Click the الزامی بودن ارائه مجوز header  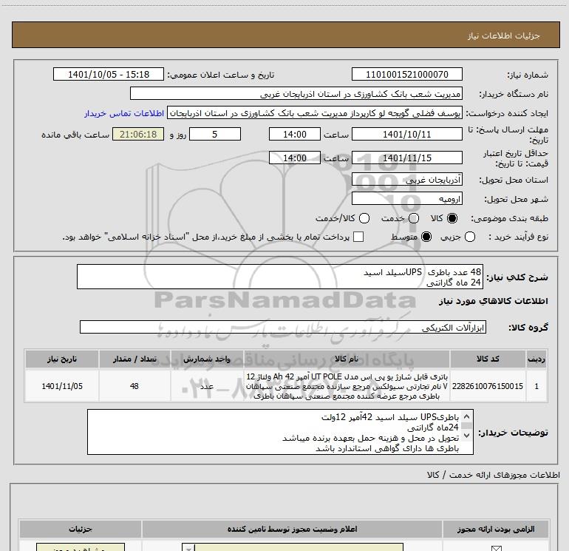click(x=496, y=529)
